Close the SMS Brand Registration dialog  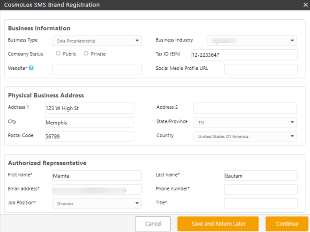click(306, 5)
